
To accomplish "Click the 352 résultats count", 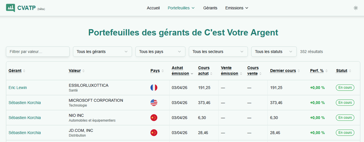I will tap(312, 52).
